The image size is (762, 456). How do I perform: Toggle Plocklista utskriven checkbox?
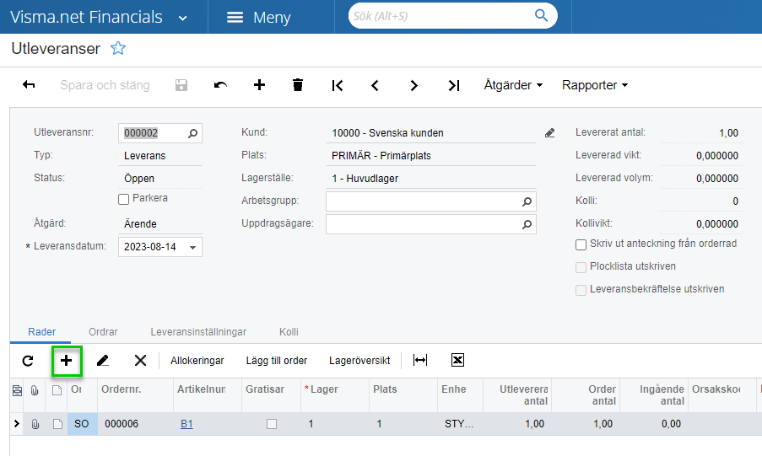(x=581, y=267)
